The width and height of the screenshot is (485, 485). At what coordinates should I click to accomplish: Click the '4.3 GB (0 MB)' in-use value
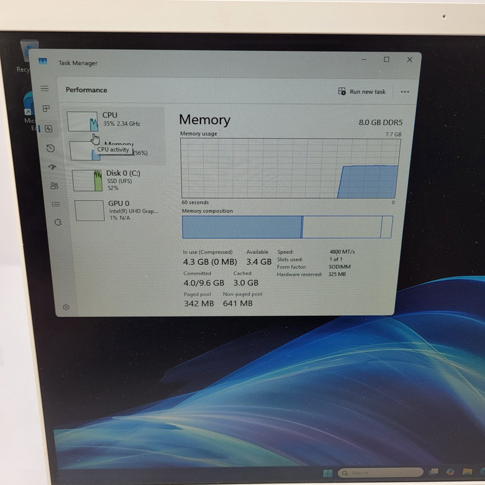(x=210, y=262)
